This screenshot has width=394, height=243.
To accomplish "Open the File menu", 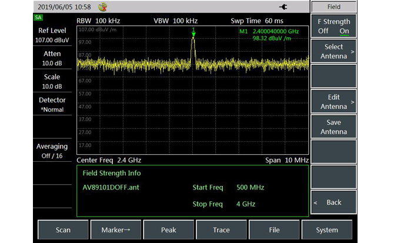I will point(274,230).
